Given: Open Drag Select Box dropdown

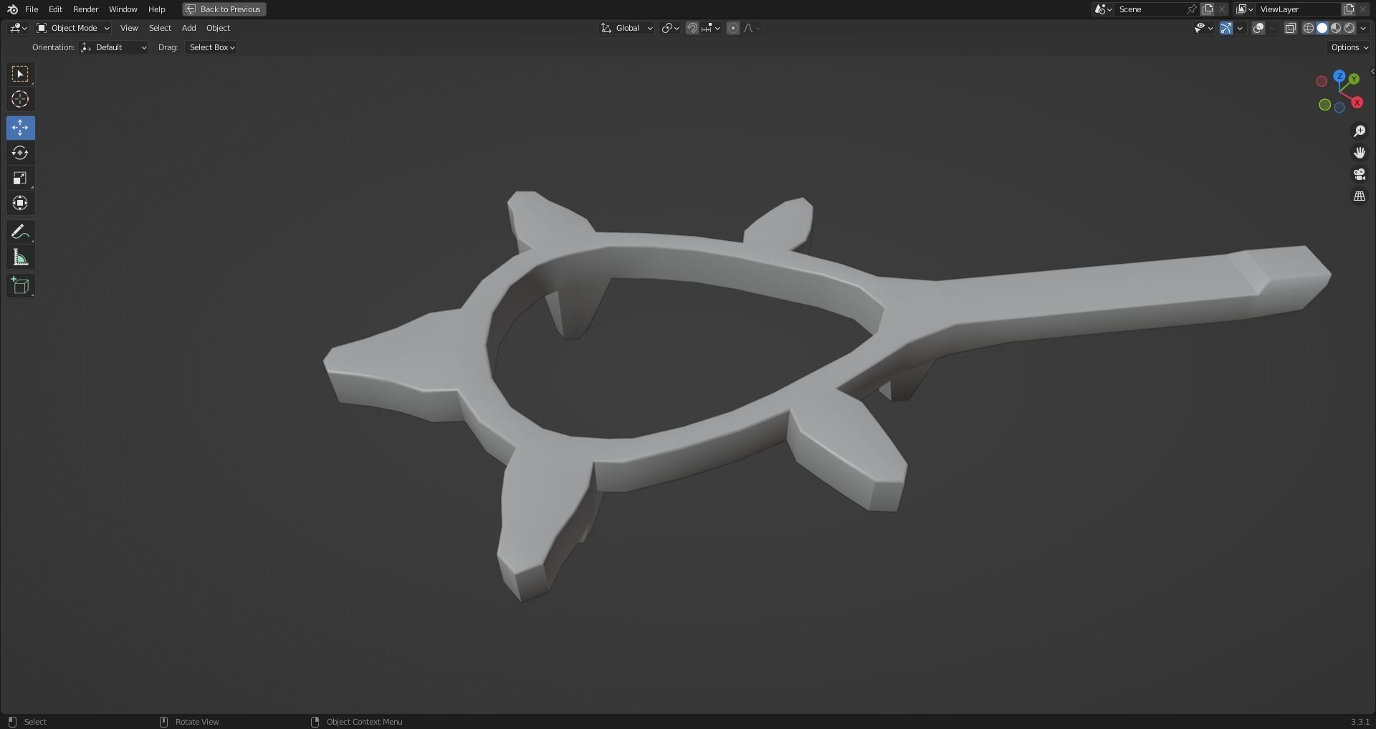Looking at the screenshot, I should (211, 47).
